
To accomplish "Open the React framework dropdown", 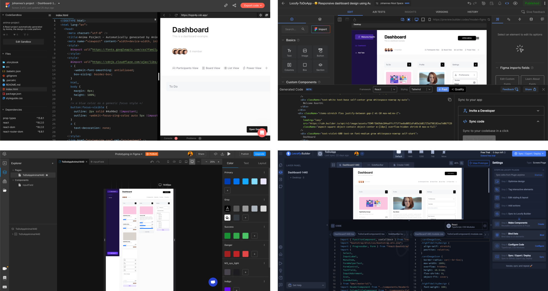I will [385, 89].
